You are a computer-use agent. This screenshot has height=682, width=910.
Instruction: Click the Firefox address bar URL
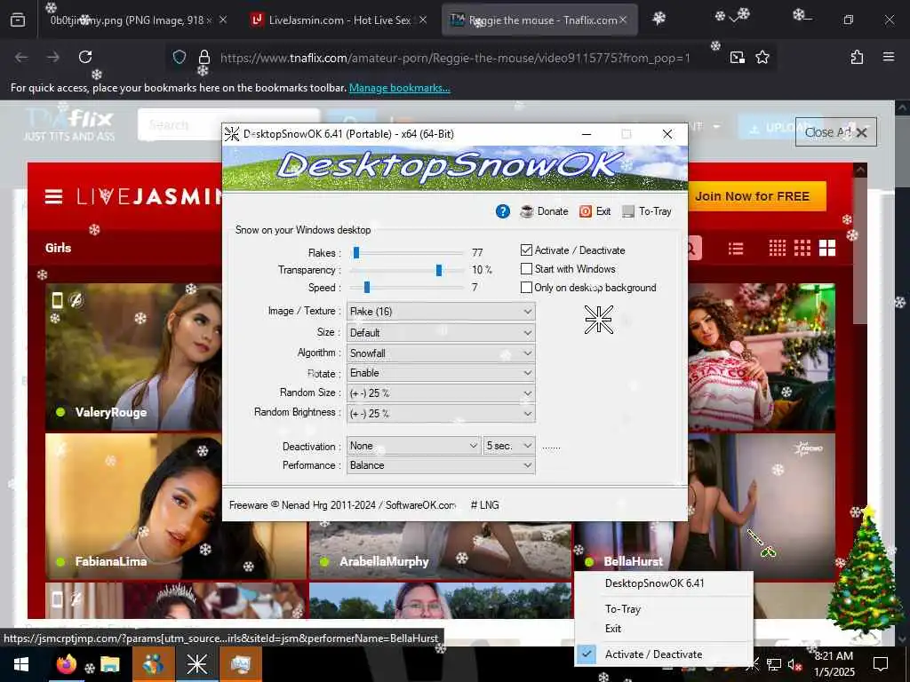click(455, 58)
